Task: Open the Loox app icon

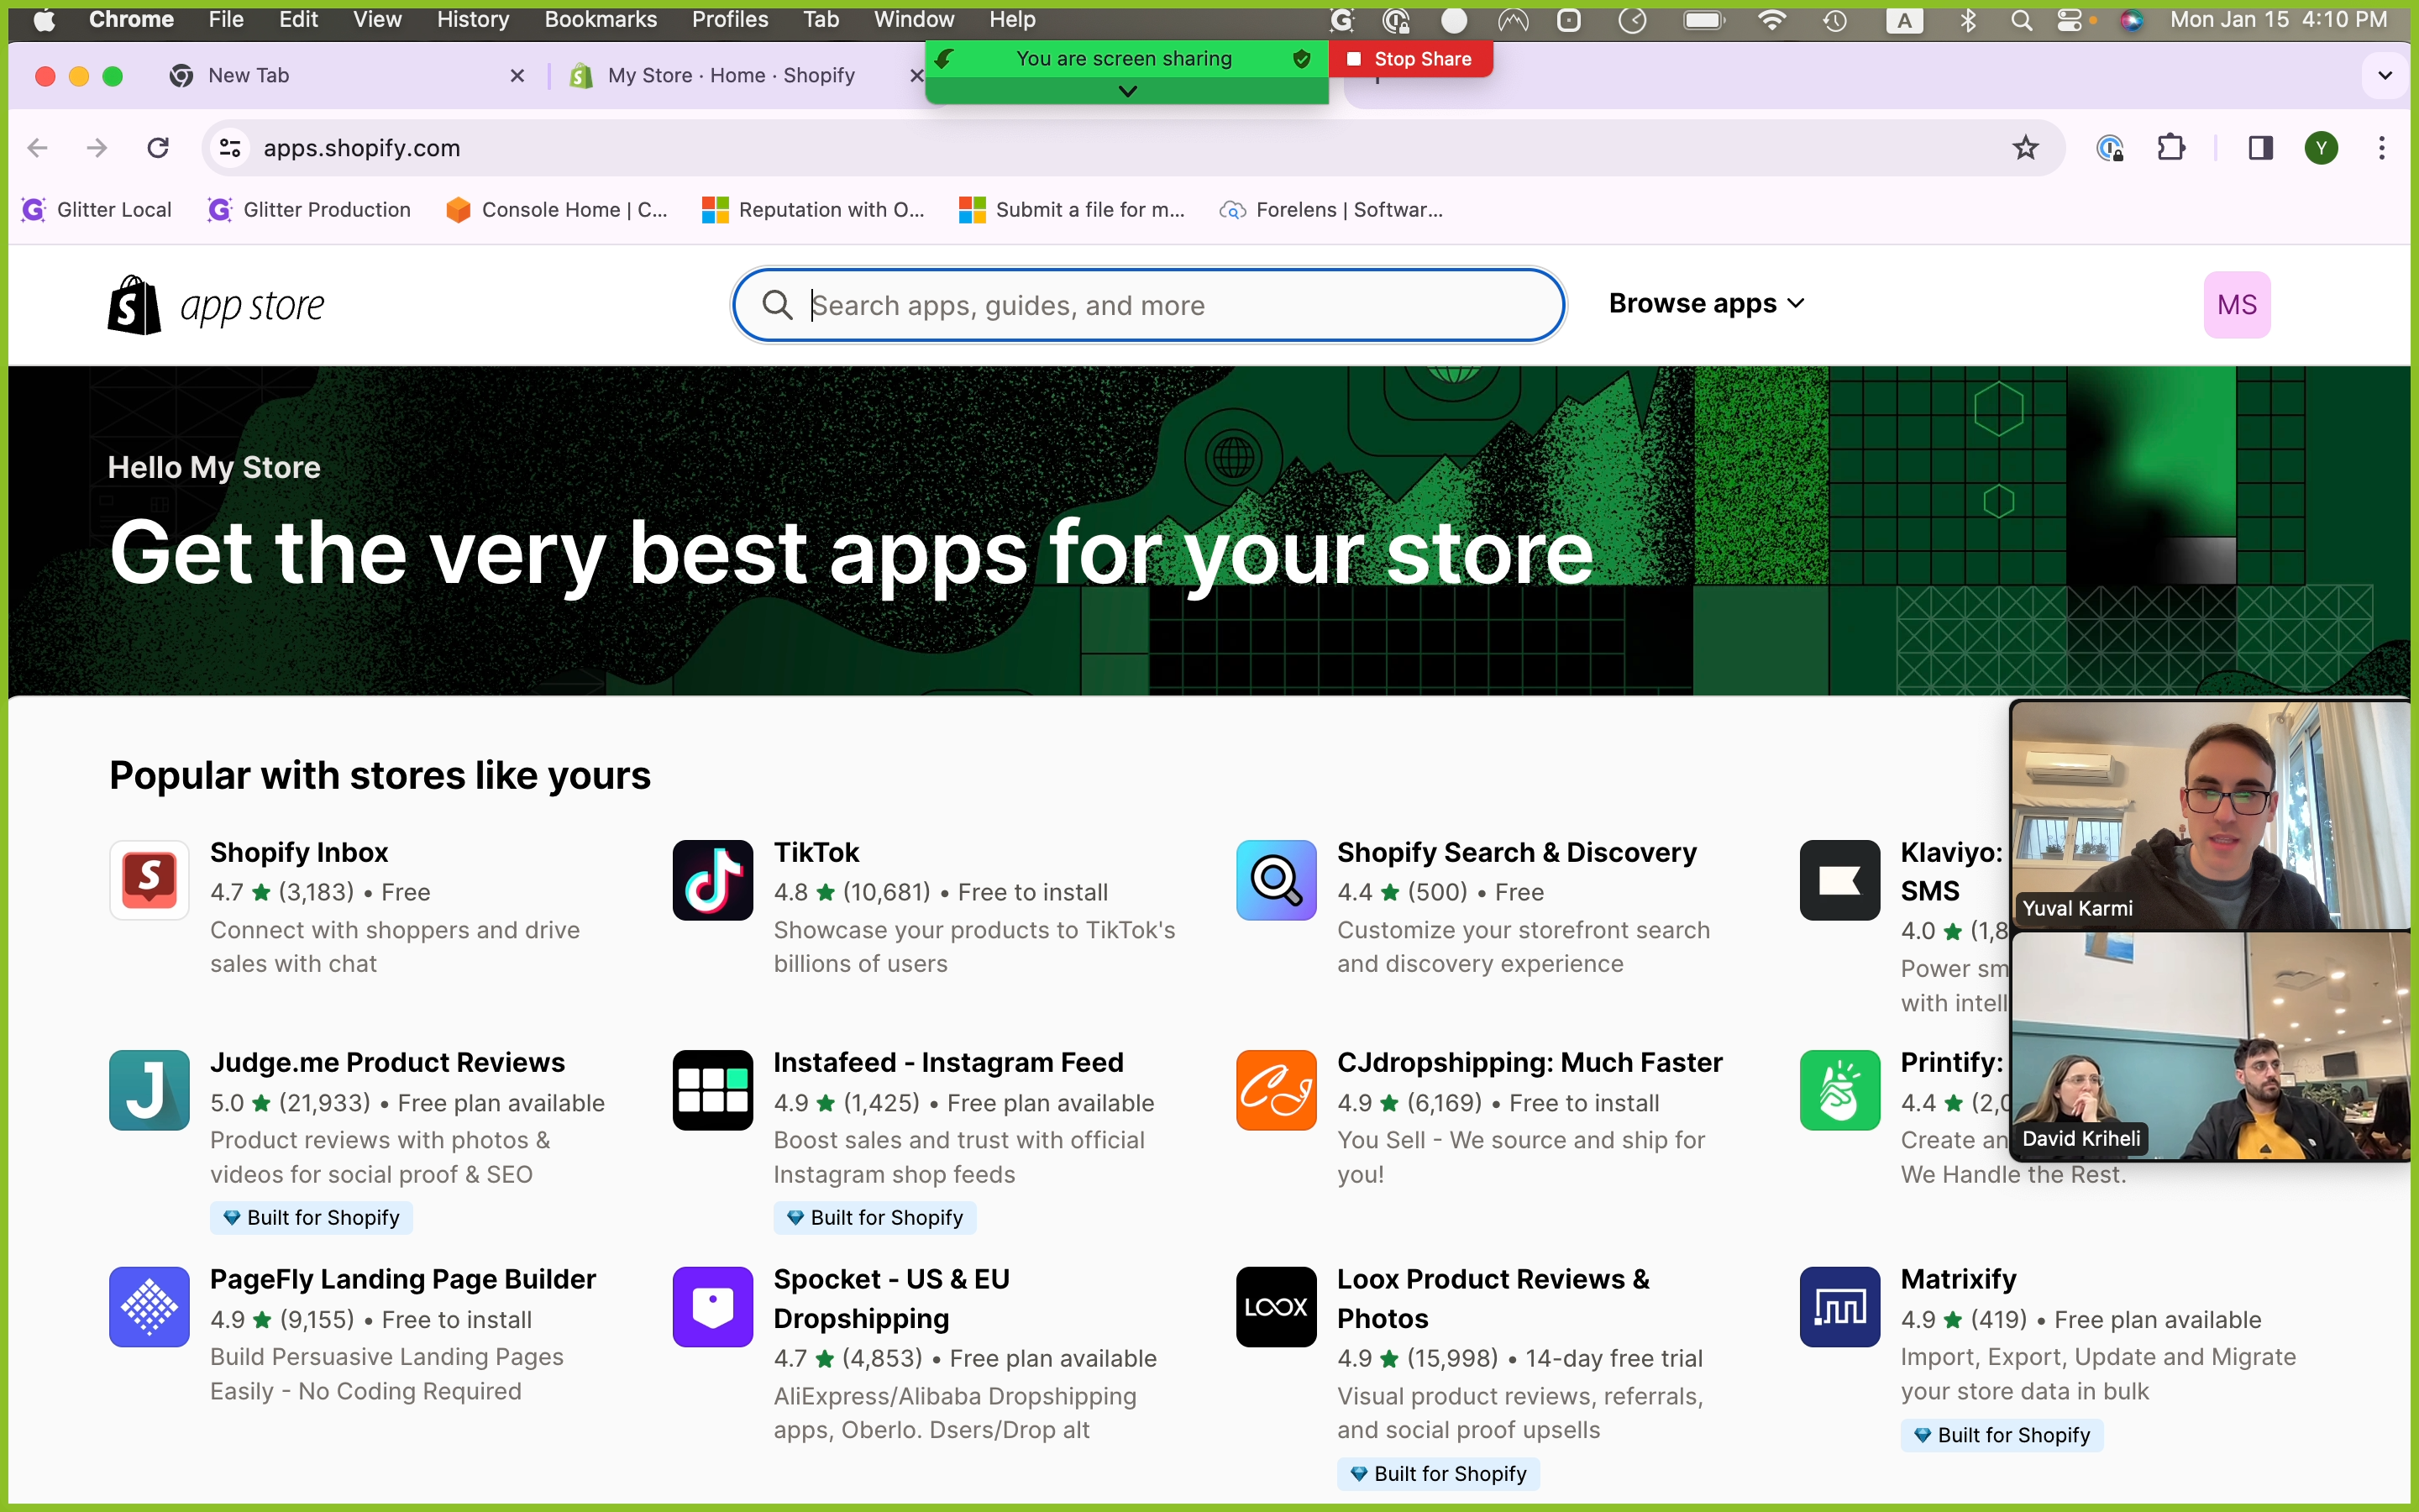Action: pyautogui.click(x=1276, y=1306)
